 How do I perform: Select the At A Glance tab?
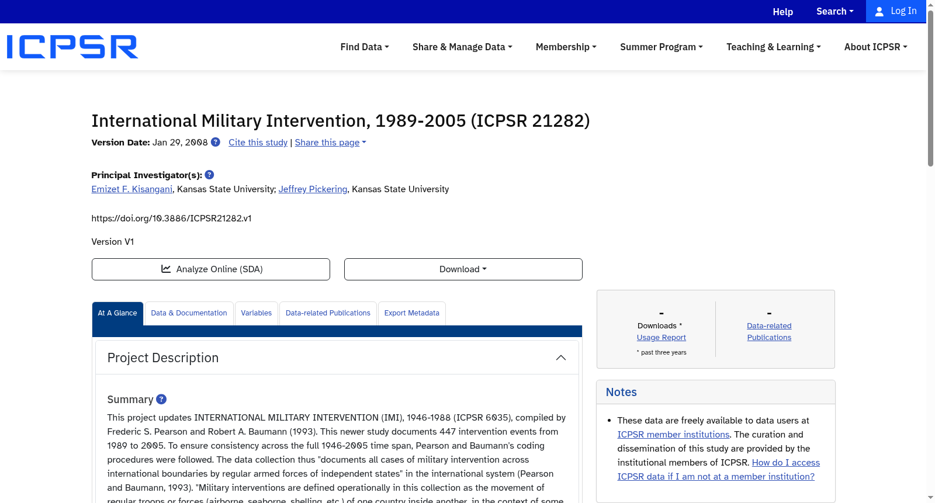click(x=117, y=313)
